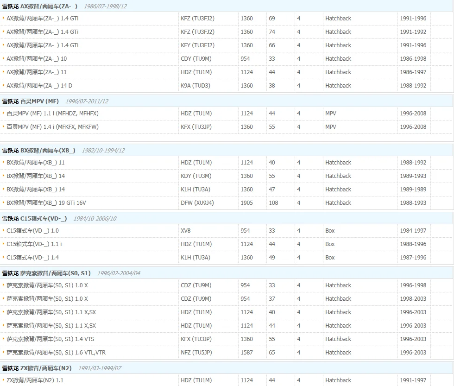This screenshot has height=386, width=454.
Task: Click the year range 1991-1992
Action: [x=413, y=32]
